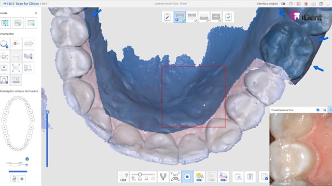Switch to the first arch scan stage
332x186 pixels.
[x=180, y=17]
